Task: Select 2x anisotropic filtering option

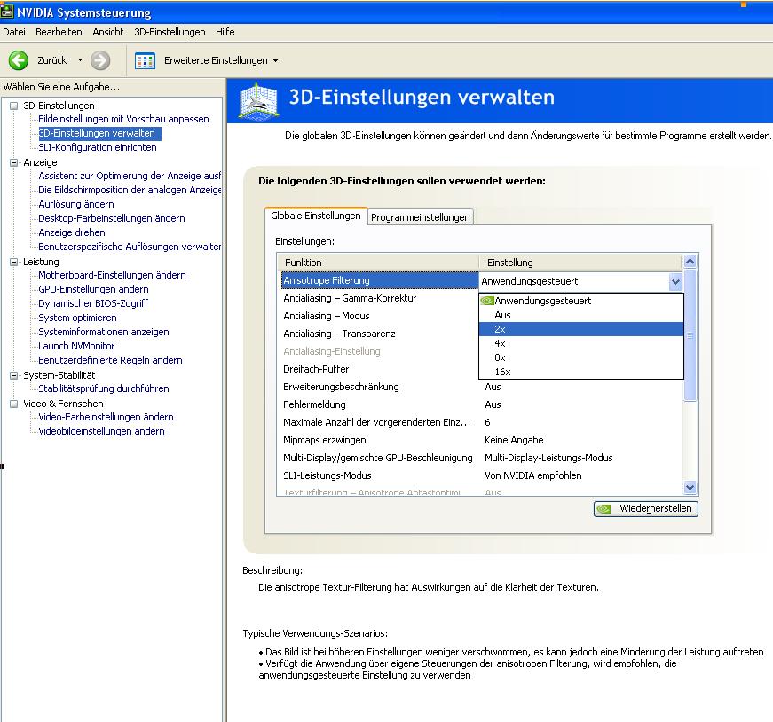Action: pos(581,329)
